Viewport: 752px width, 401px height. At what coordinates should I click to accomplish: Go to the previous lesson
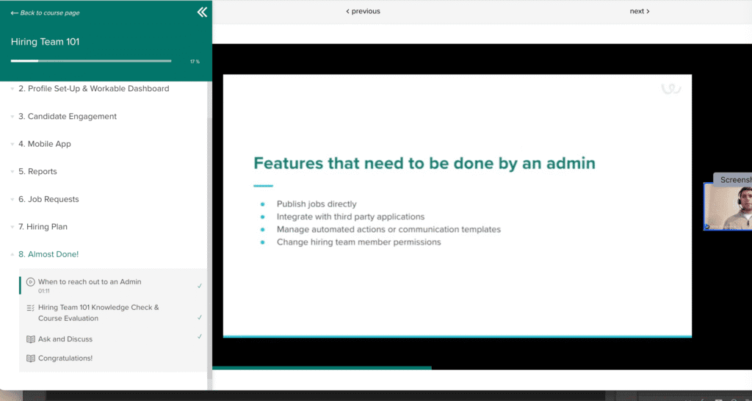[363, 11]
